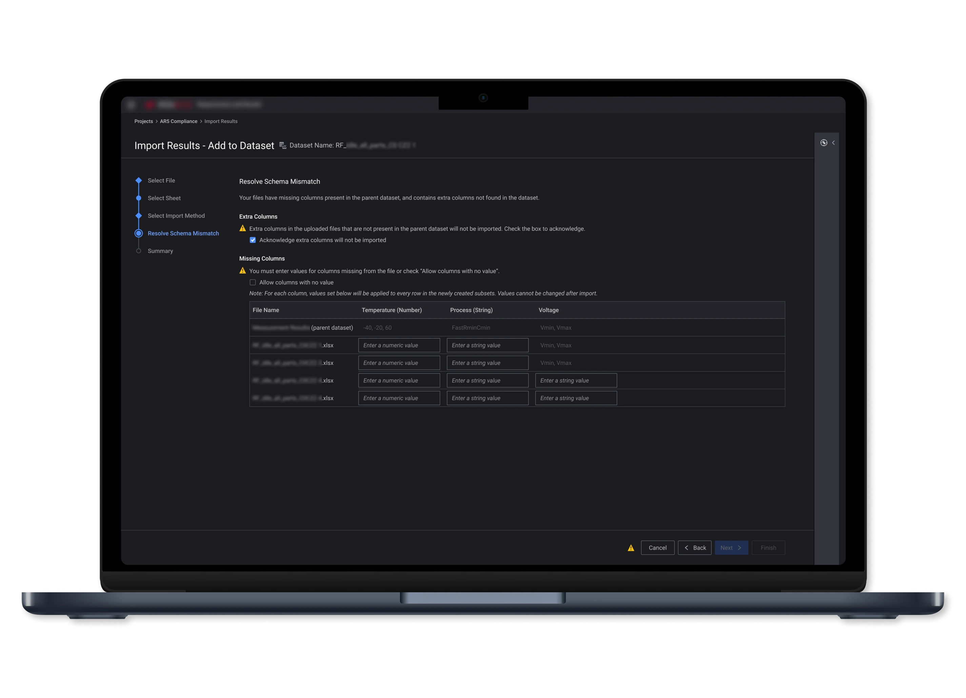Screen dimensions: 966x698
Task: Click the dataset icon beside Dataset Name
Action: tap(283, 146)
